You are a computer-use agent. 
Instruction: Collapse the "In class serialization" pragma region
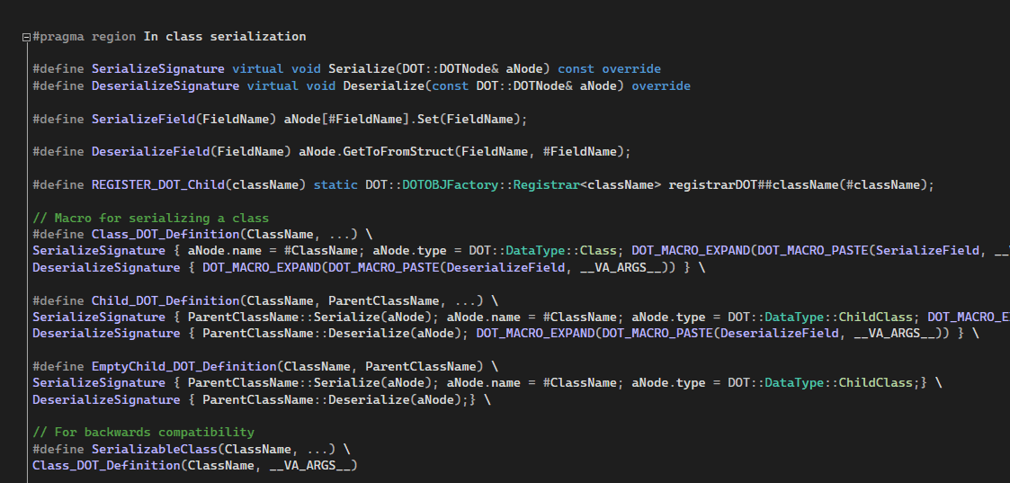tap(25, 37)
